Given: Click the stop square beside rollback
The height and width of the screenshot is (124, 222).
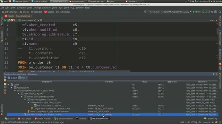Looking at the screenshot, I should pos(41,20).
